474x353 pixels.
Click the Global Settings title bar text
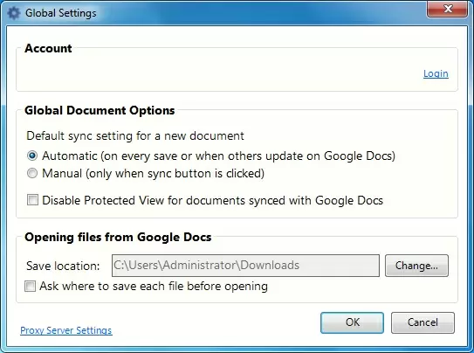pyautogui.click(x=61, y=13)
